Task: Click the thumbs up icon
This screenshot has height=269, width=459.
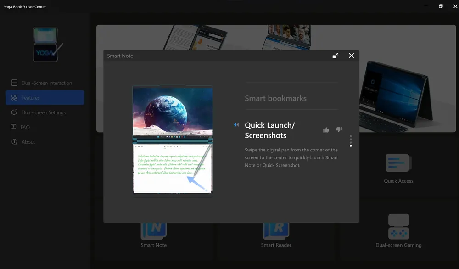Action: 326,130
